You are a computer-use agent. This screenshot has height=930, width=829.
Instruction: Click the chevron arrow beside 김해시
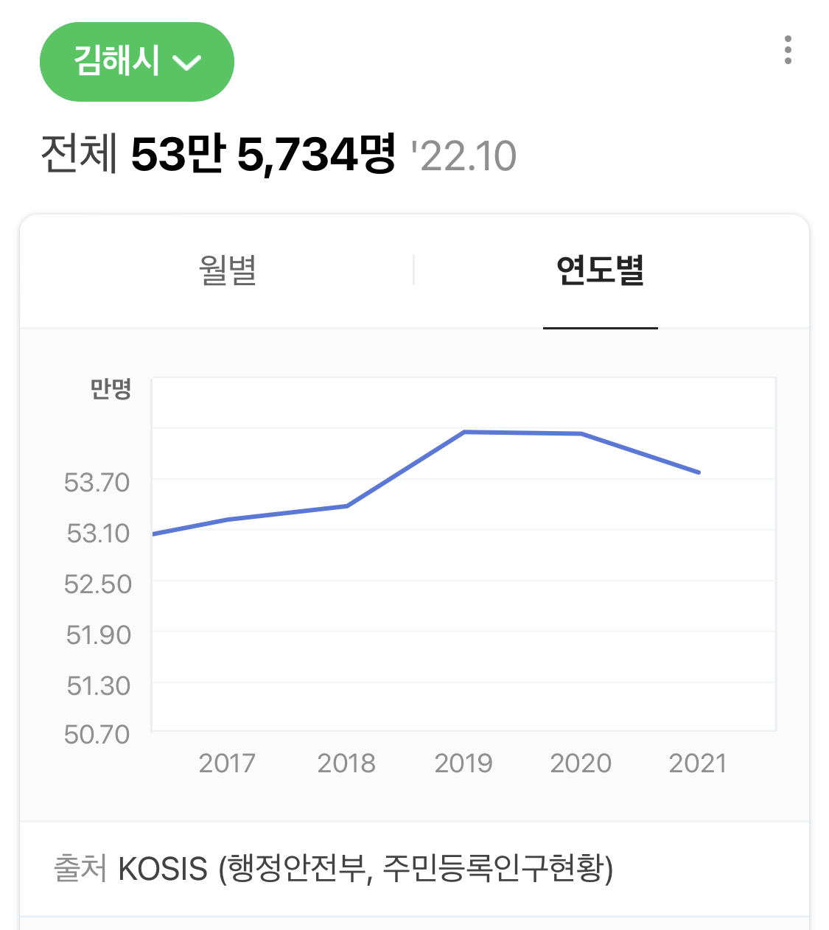[x=186, y=63]
